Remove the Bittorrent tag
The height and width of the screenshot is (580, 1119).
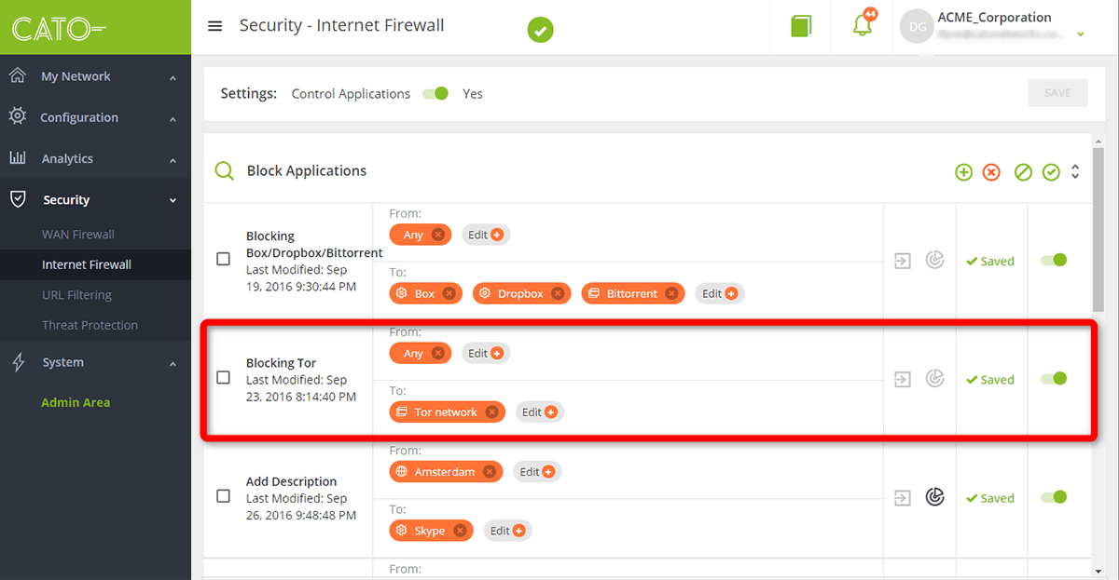(x=671, y=293)
